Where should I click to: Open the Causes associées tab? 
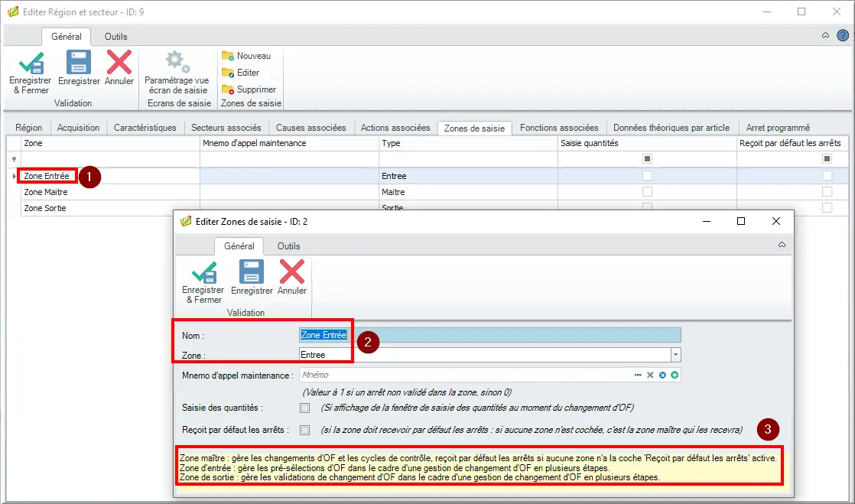310,128
